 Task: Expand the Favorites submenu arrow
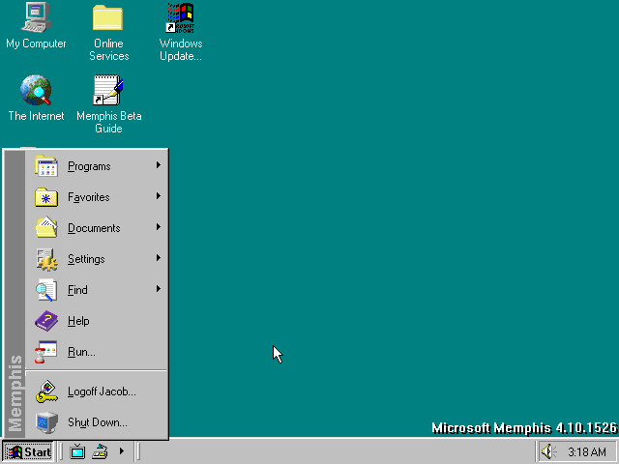tap(159, 195)
